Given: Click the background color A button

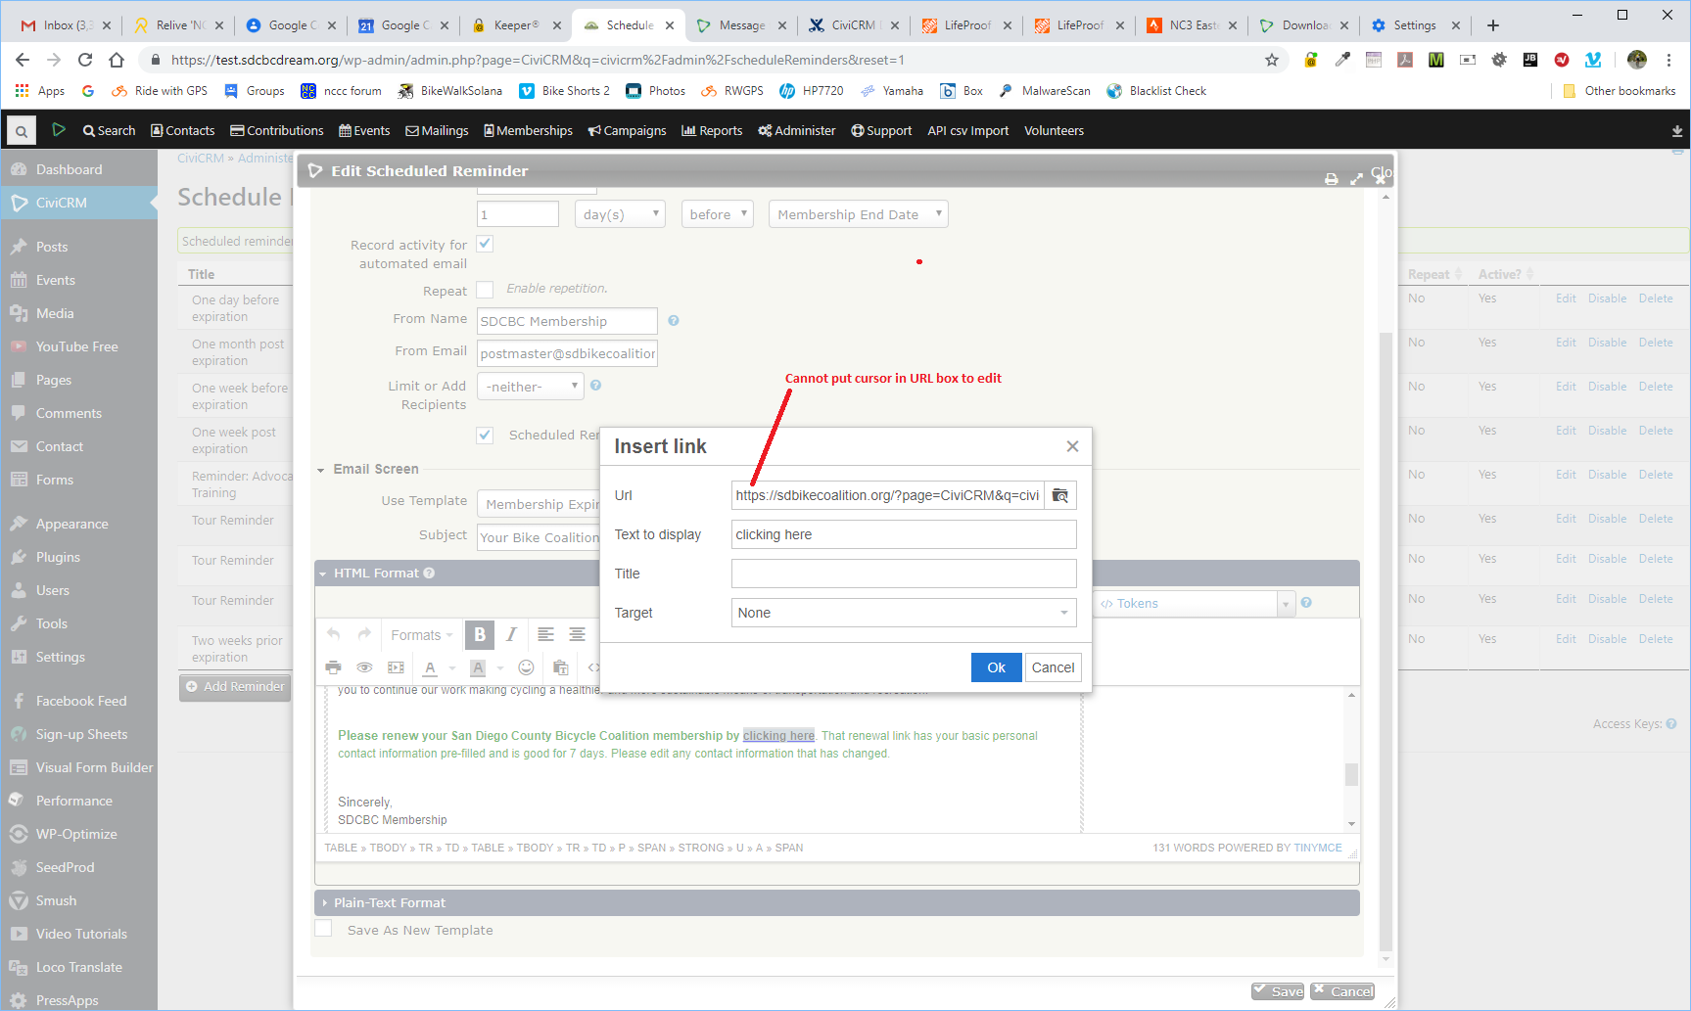Looking at the screenshot, I should [x=478, y=668].
